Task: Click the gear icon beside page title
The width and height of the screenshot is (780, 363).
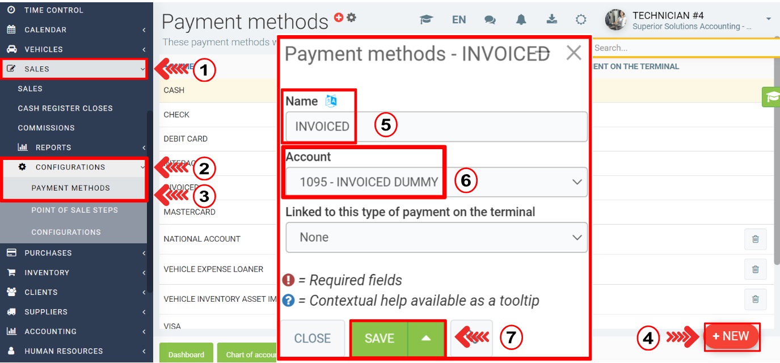Action: click(352, 18)
